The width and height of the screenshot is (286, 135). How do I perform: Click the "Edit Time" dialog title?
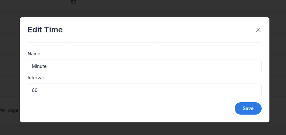tap(45, 30)
